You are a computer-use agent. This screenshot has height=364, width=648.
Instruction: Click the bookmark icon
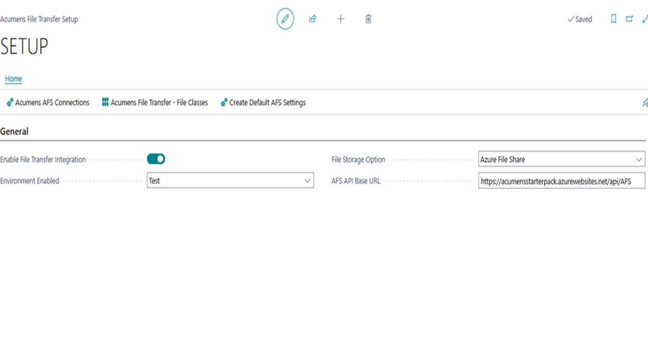point(614,19)
